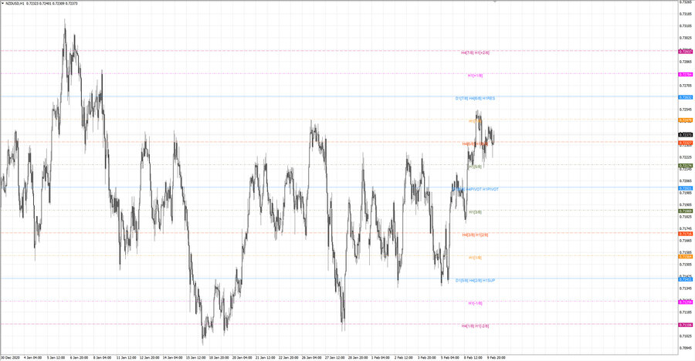Click the NZDUSD,H1 chart title text

pyautogui.click(x=15, y=4)
